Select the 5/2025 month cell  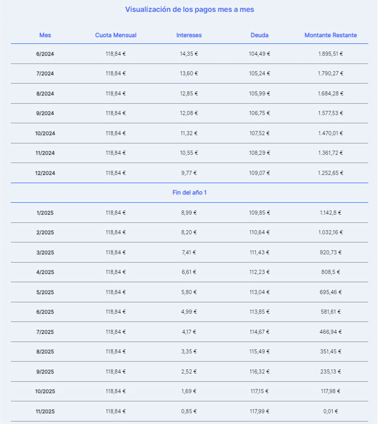[45, 292]
